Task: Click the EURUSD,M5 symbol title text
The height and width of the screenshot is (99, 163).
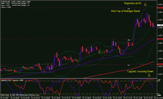Action: pos(6,2)
